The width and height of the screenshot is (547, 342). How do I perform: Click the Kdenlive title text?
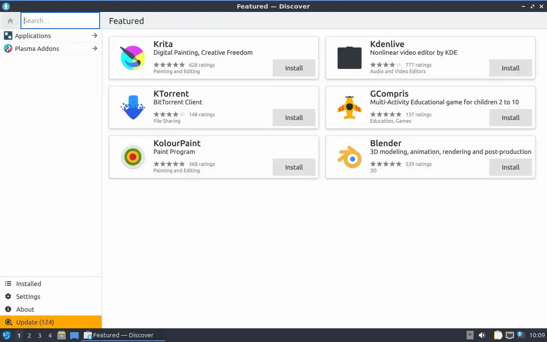click(387, 44)
